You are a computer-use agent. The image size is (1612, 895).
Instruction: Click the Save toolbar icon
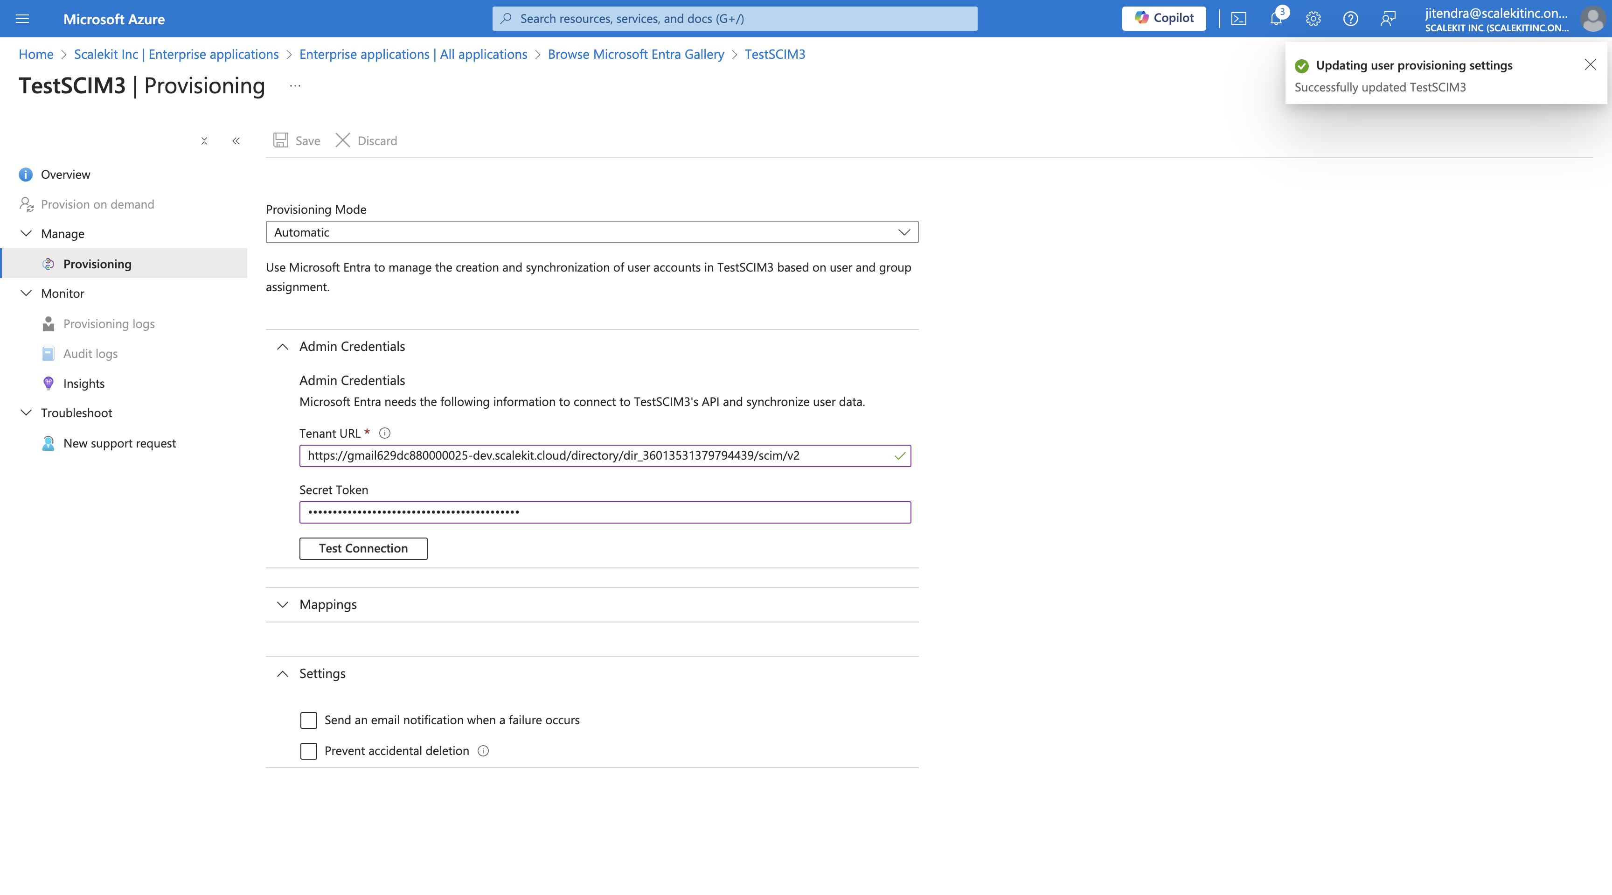280,140
